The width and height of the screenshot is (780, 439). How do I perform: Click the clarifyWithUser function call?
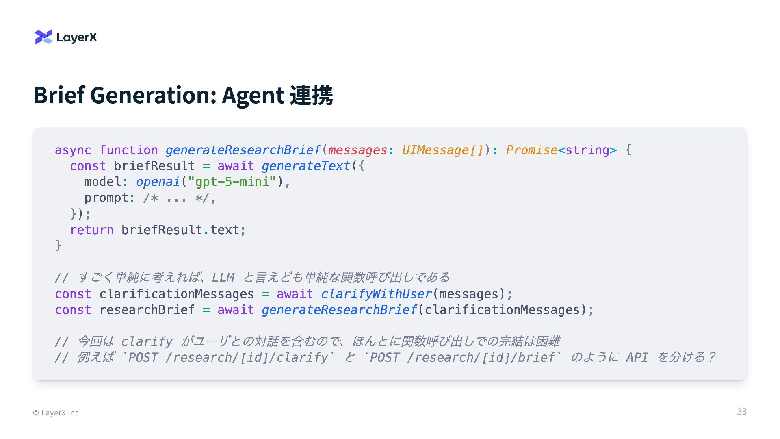(376, 294)
